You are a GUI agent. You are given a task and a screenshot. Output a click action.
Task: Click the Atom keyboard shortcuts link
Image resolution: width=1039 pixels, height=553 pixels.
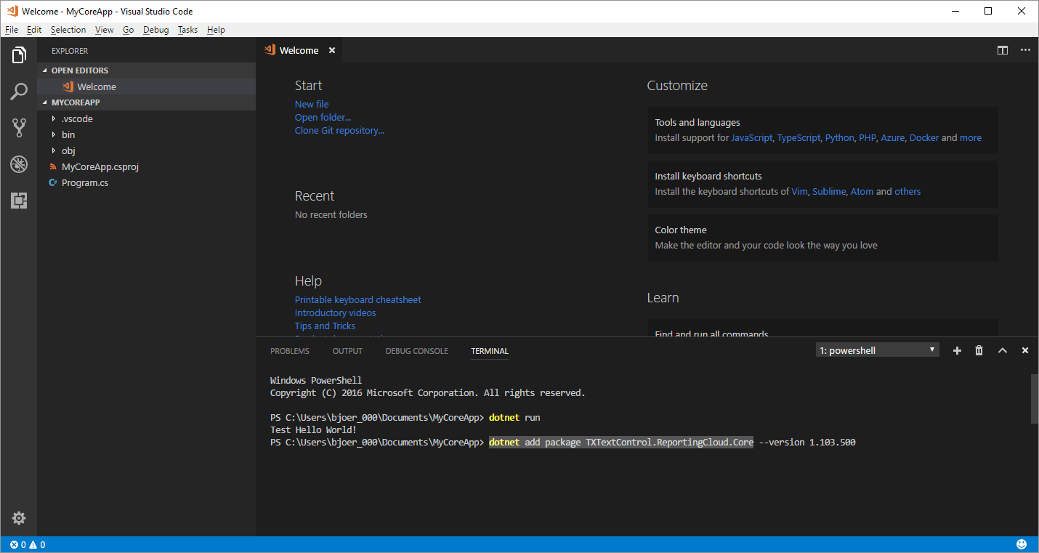click(x=862, y=191)
